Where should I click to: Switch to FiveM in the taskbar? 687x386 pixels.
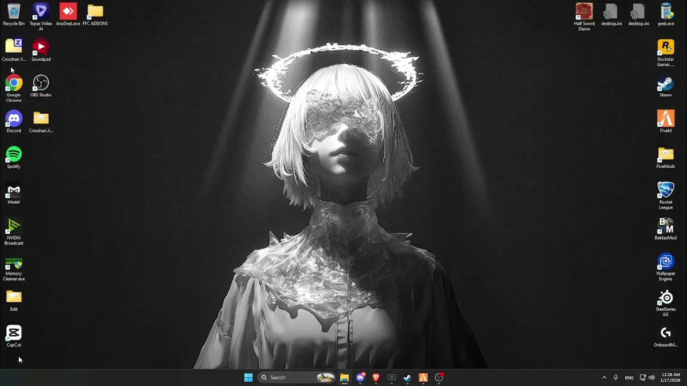tap(423, 377)
